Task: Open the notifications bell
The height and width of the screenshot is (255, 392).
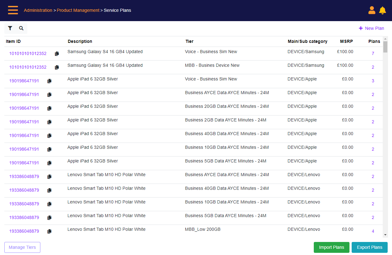Action: (x=383, y=10)
